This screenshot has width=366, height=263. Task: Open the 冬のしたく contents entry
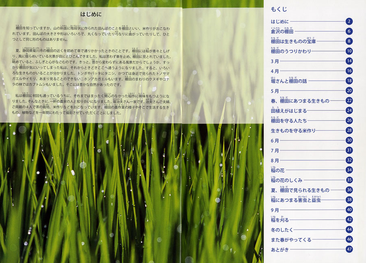click(x=282, y=230)
